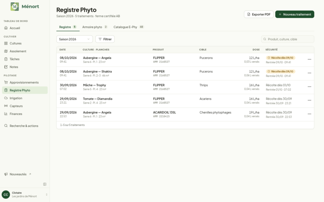The image size is (324, 202).
Task: Click the CIBLE column header
Action: tap(202, 50)
